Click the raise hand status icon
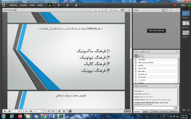This screenshot has height=119, width=191. 76,5
